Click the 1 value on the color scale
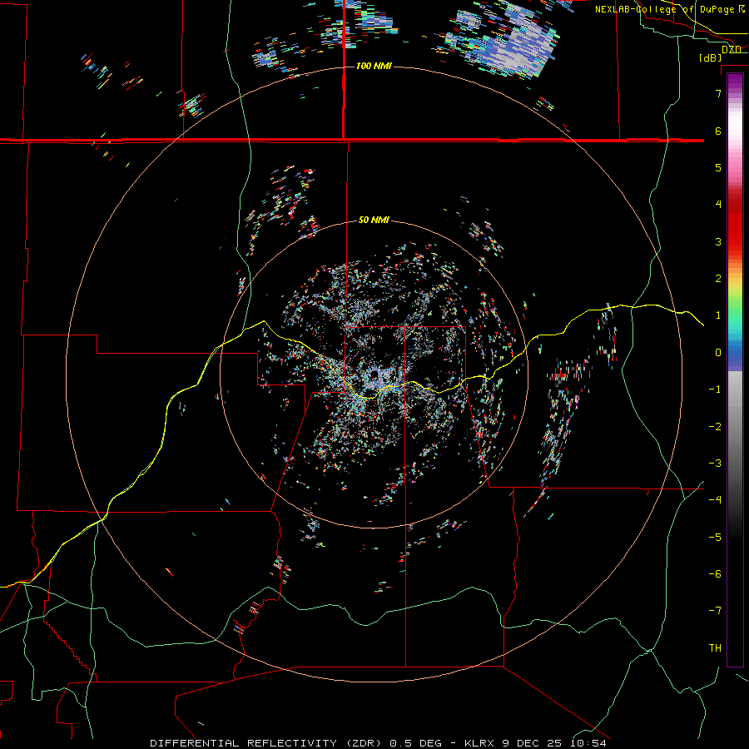 [x=718, y=315]
